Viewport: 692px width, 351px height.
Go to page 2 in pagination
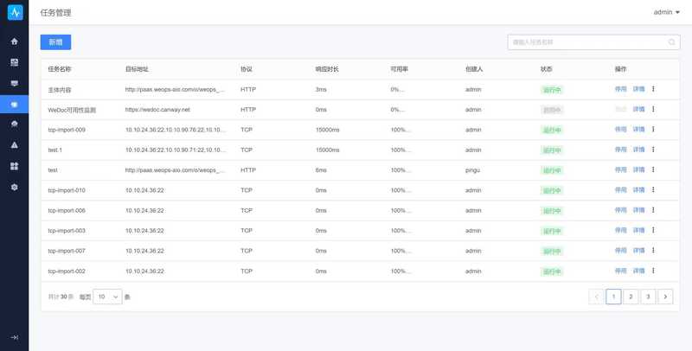pos(631,297)
